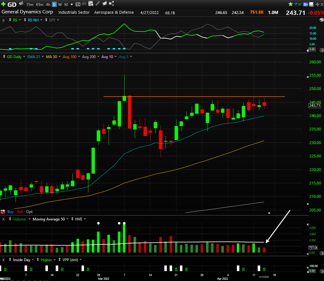Click the Industrials Sector label
The image size is (324, 281).
coord(74,12)
